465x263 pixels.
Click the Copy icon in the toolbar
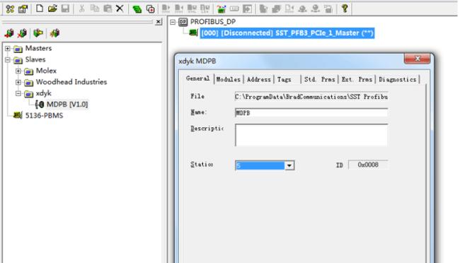(x=95, y=8)
